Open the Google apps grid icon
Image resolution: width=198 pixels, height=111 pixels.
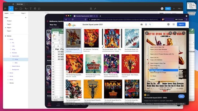tap(174, 24)
